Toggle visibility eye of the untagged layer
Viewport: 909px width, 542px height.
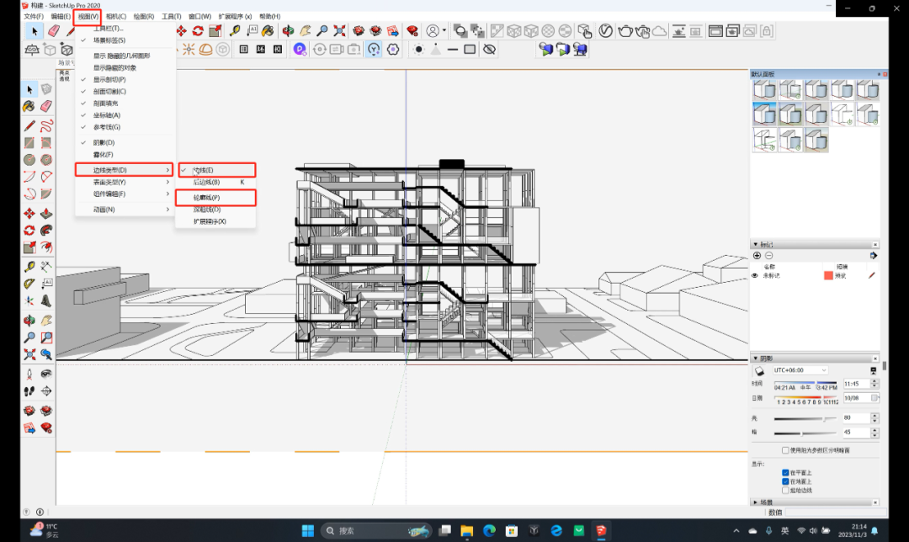coord(755,275)
